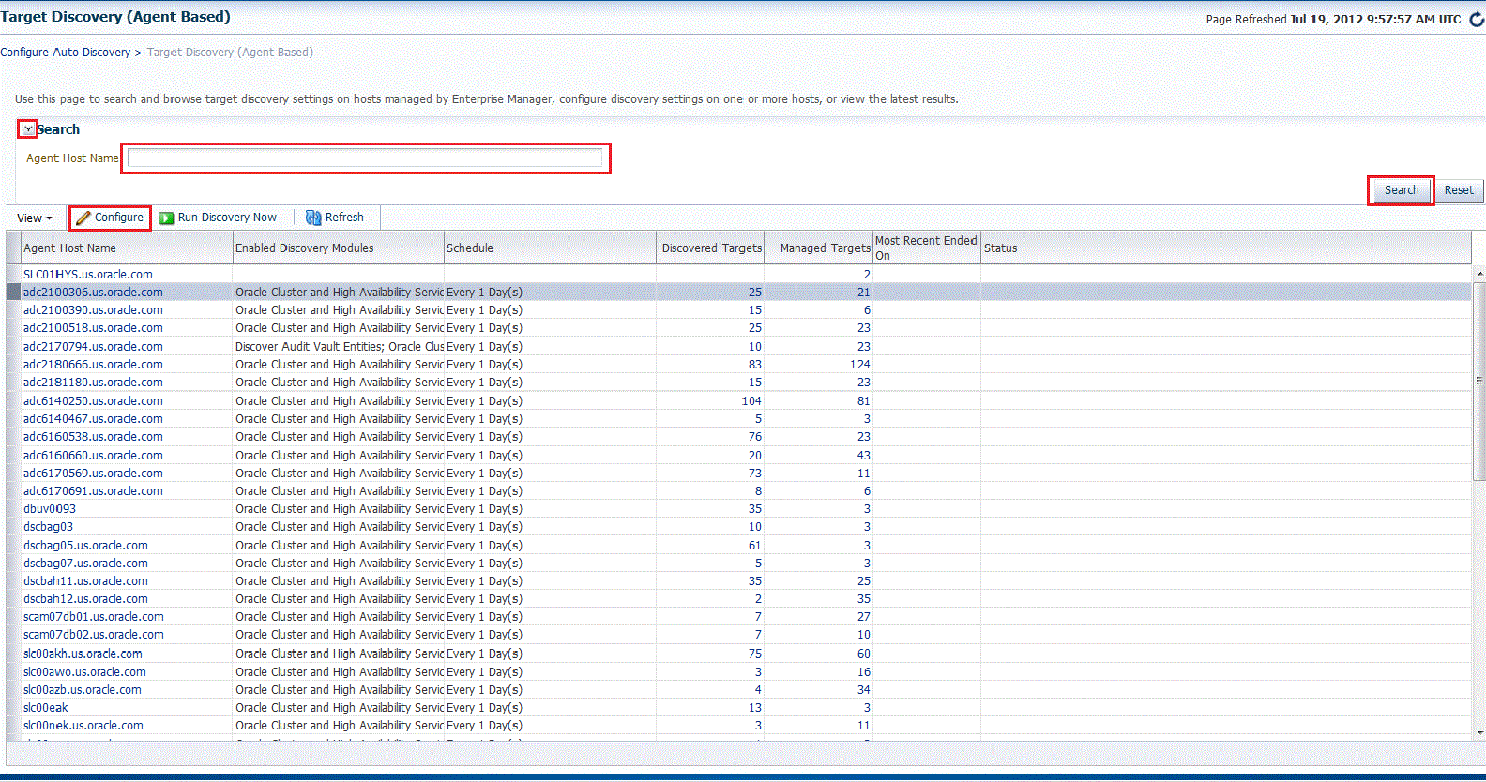1486x782 pixels.
Task: Click the Run Discovery Now green icon
Action: pos(166,218)
